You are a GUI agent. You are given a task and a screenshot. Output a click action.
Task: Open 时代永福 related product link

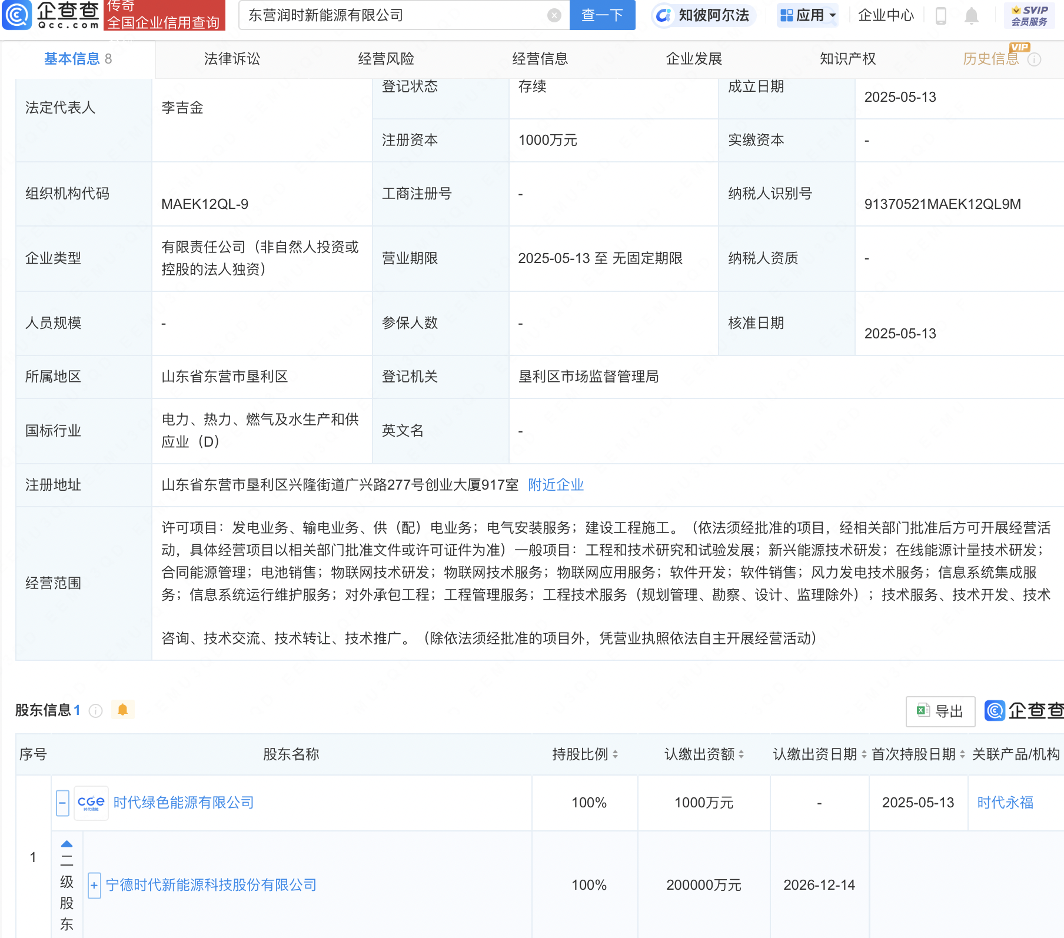pyautogui.click(x=1005, y=803)
